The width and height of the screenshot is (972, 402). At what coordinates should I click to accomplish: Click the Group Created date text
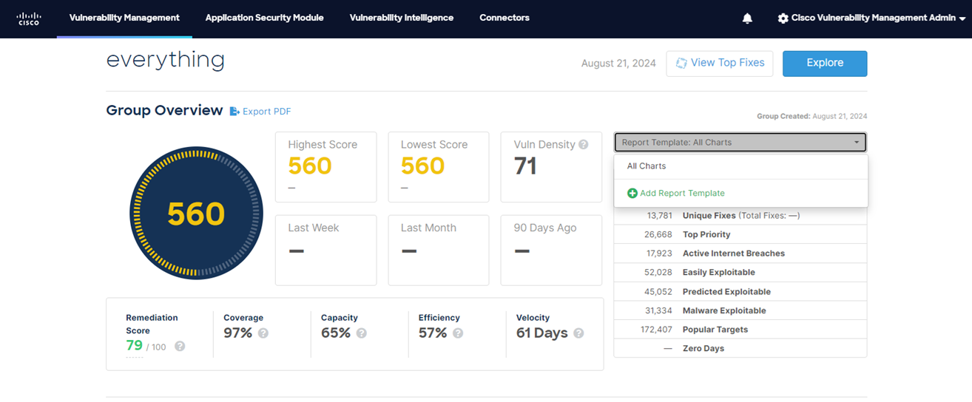(x=812, y=117)
